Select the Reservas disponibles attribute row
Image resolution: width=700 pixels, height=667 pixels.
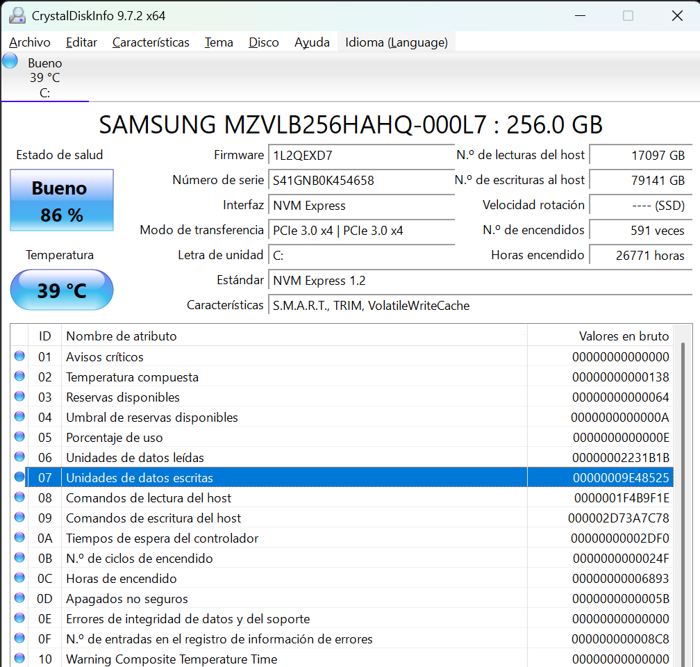(x=342, y=397)
